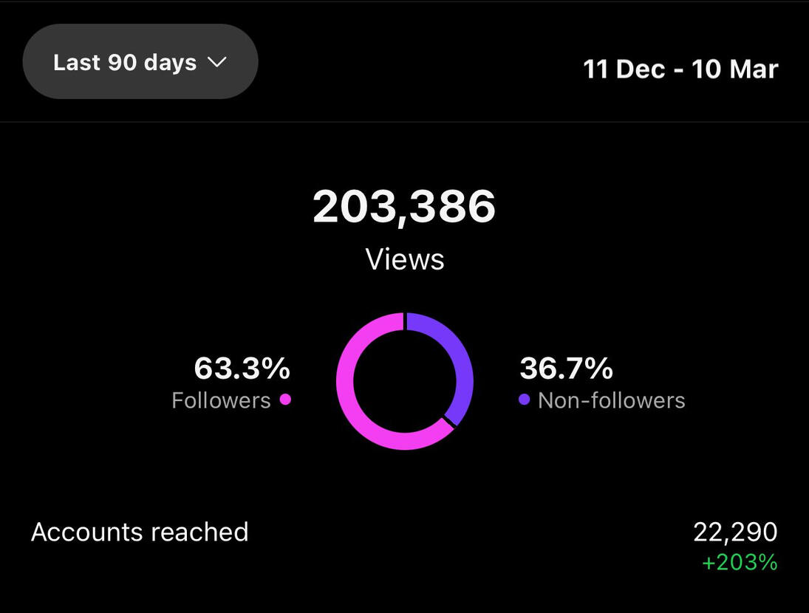The width and height of the screenshot is (809, 613).
Task: Click the 36.7% non-followers percentage
Action: [567, 368]
